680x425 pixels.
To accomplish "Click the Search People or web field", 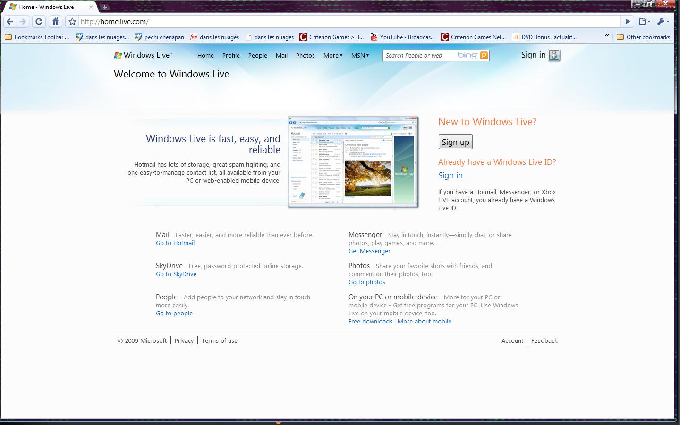I will click(x=420, y=55).
